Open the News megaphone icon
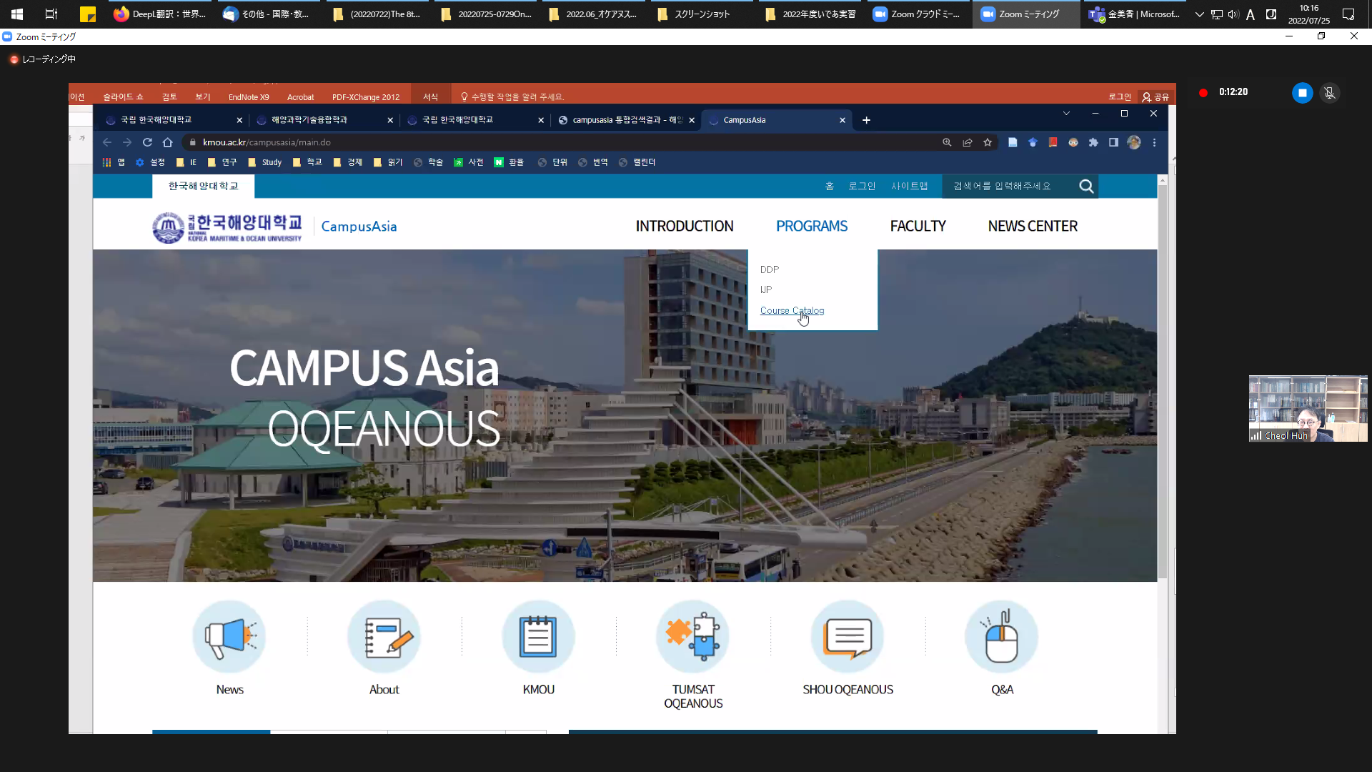Image resolution: width=1372 pixels, height=772 pixels. pos(229,636)
